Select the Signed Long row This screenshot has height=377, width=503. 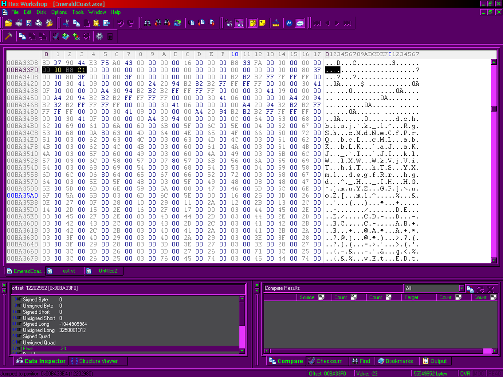(x=125, y=324)
